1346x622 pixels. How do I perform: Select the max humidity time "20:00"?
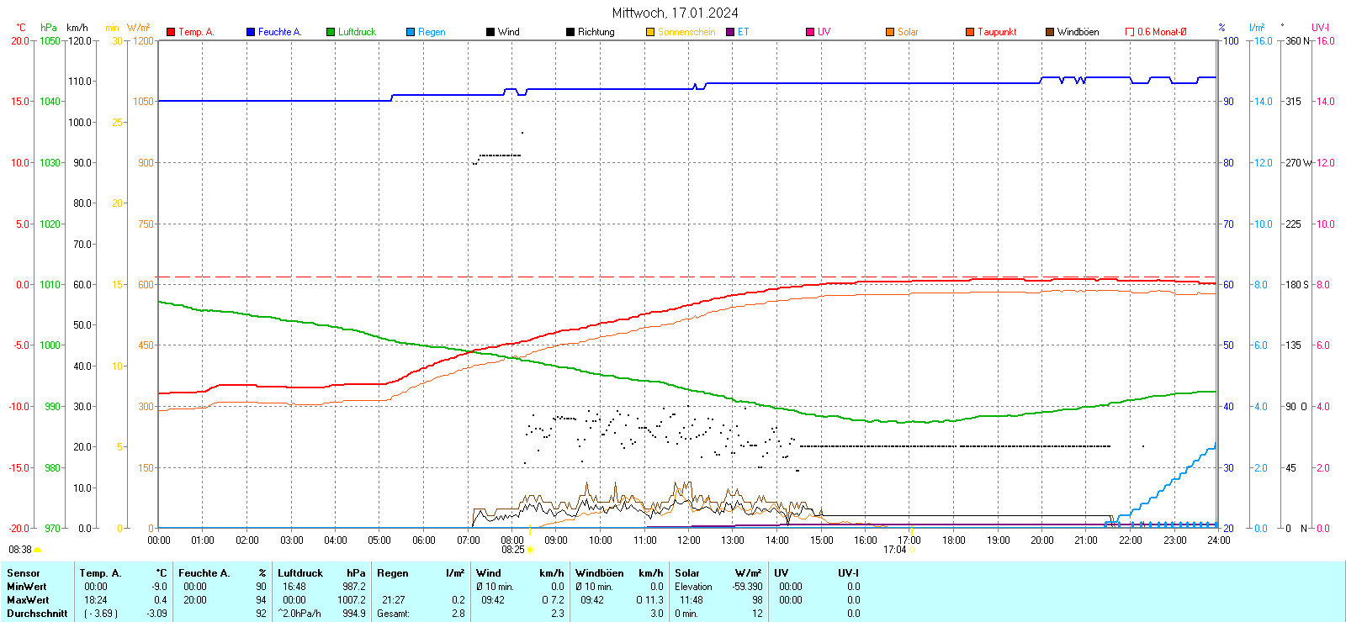click(x=195, y=600)
